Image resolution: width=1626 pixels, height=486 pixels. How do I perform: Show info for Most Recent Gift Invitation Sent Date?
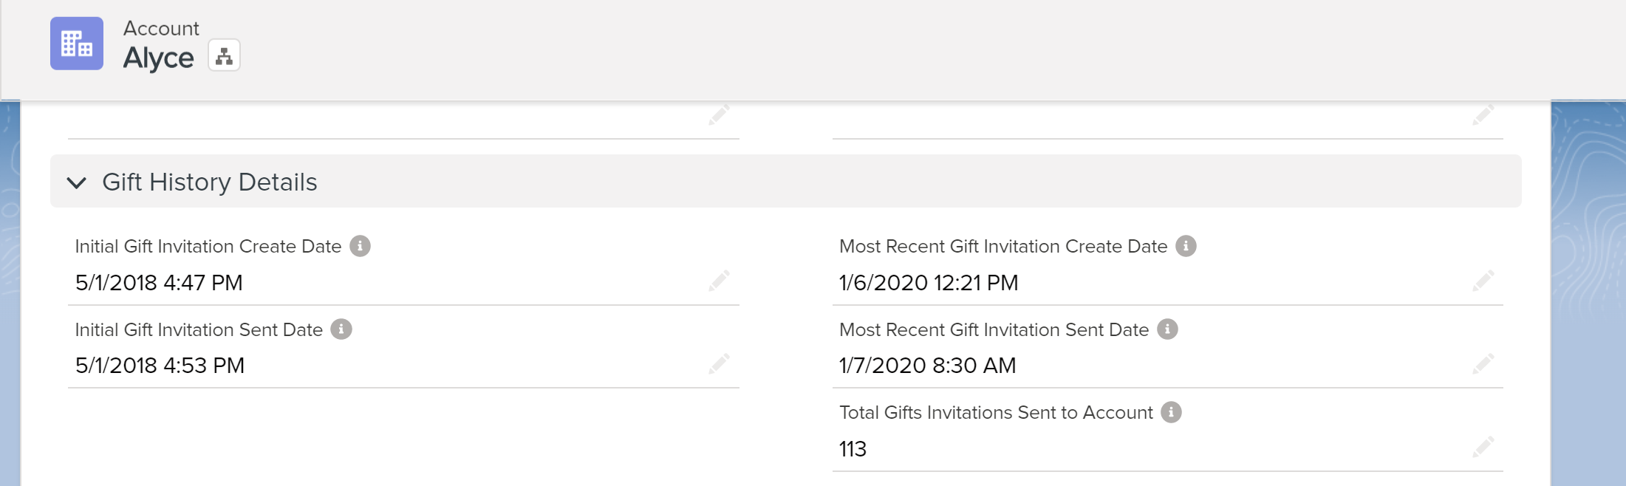[1167, 329]
